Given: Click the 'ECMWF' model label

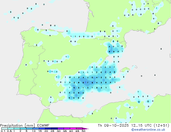Looking at the screenshot, I should pyautogui.click(x=43, y=126).
